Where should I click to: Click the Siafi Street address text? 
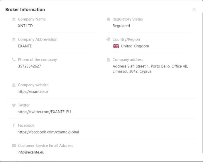click(150, 69)
